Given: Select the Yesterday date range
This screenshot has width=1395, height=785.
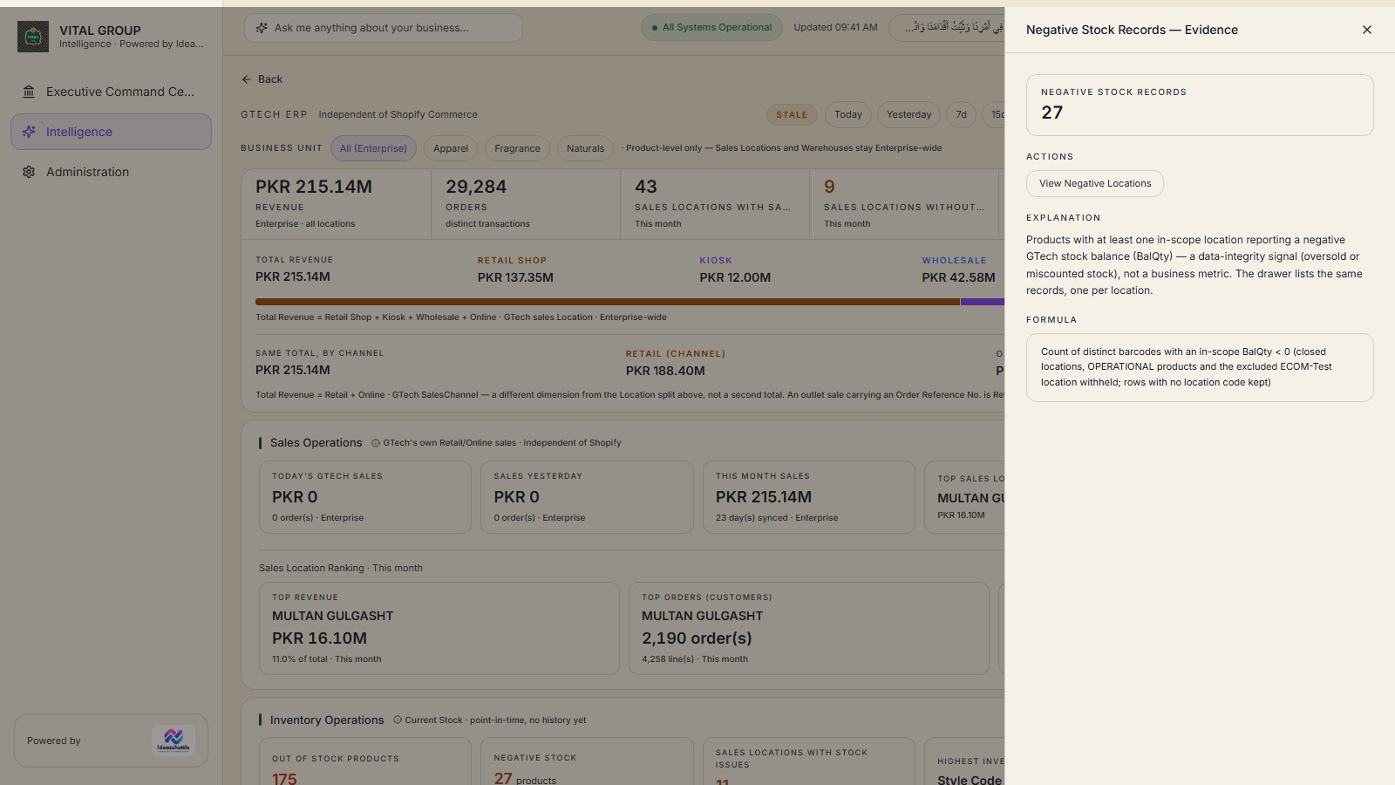Looking at the screenshot, I should pos(908,114).
